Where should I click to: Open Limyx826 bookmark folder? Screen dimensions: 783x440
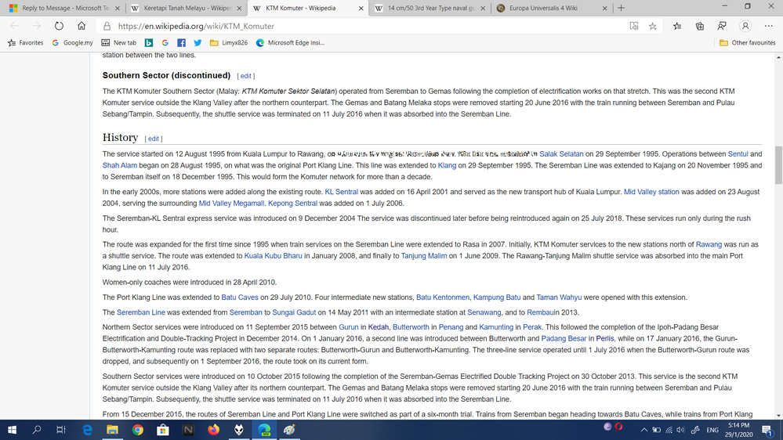pos(229,43)
